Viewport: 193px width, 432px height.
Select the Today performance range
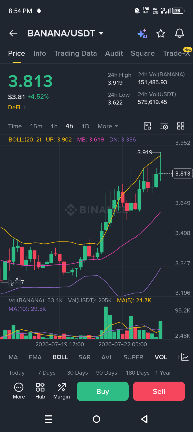(x=17, y=373)
